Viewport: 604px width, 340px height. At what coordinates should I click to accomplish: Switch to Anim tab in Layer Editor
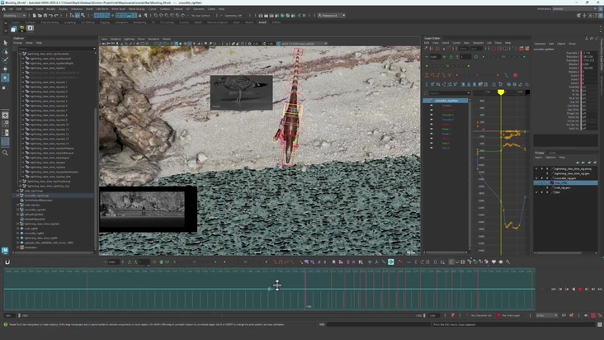click(x=552, y=153)
